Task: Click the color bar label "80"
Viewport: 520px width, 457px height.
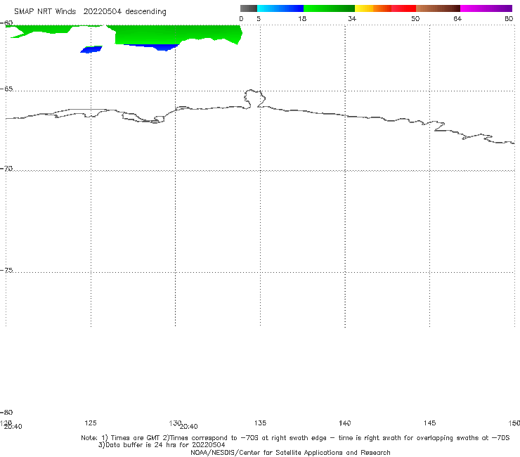Action: [x=509, y=19]
